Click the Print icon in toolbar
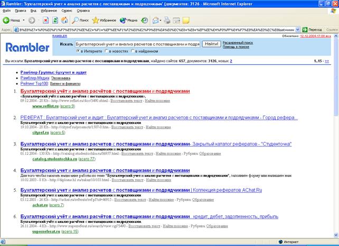Screen dimensions: 339x246 pyautogui.click(x=167, y=21)
